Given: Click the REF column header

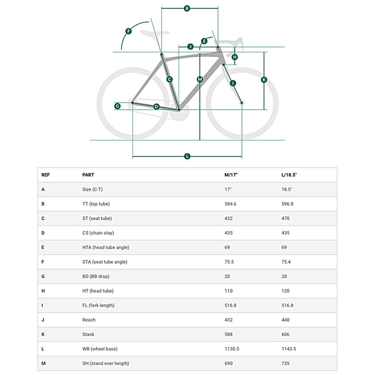Looking at the screenshot, I should click(45, 175).
